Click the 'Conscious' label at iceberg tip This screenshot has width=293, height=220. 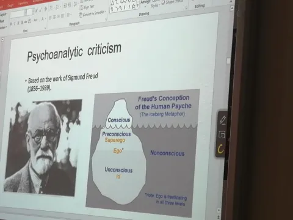[119, 120]
